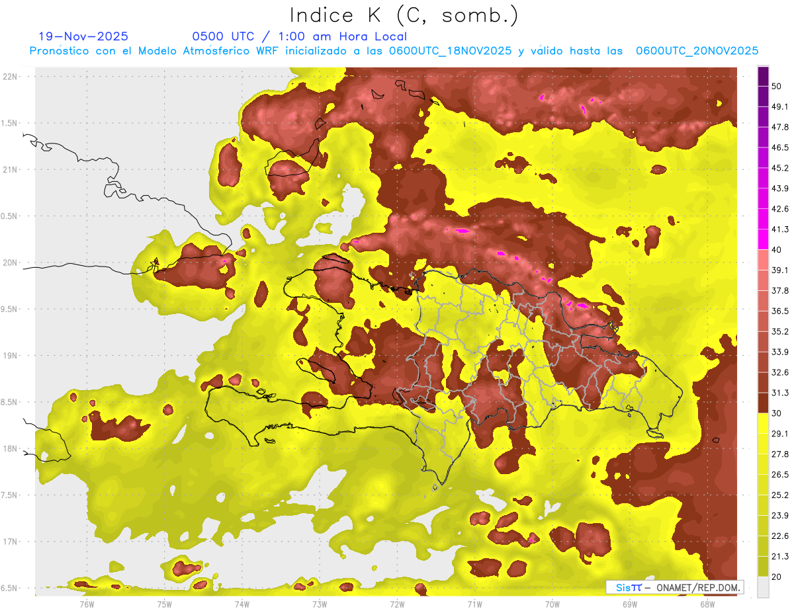Viewport: 794px width, 613px height.
Task: Click the colorbar value 22.6
Action: pyautogui.click(x=780, y=536)
